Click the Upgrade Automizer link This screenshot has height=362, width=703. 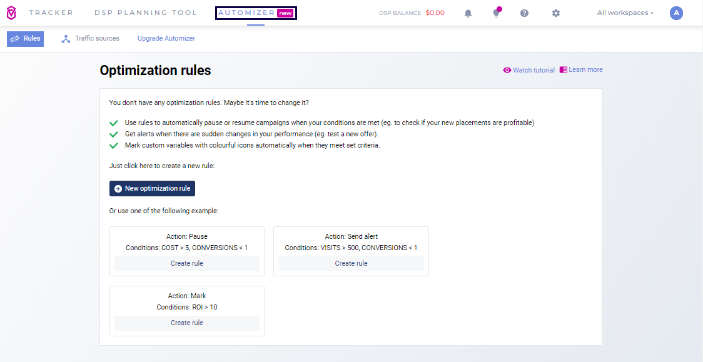click(x=166, y=39)
